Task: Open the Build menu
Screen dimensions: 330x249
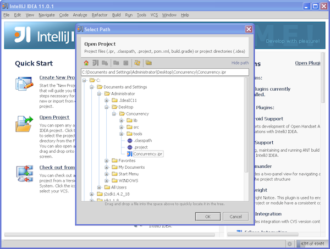Action: click(x=117, y=15)
